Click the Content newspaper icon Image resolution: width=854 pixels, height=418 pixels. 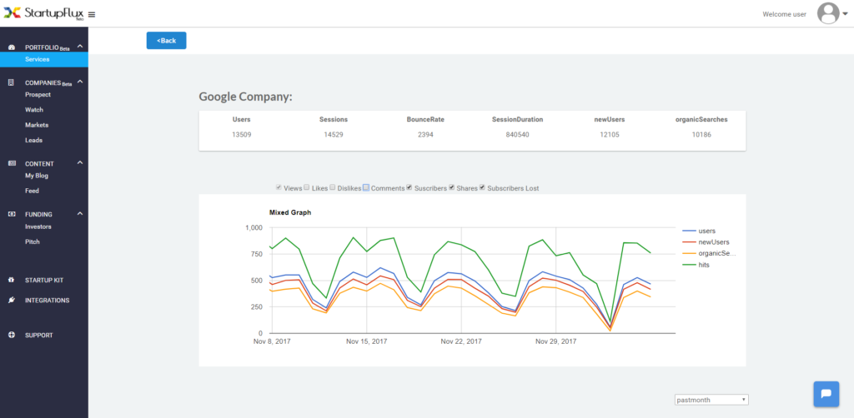point(12,163)
